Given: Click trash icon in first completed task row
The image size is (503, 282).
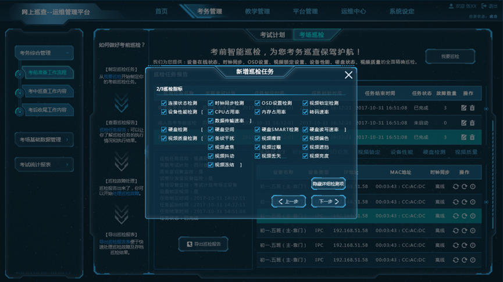Looking at the screenshot, I should click(472, 108).
